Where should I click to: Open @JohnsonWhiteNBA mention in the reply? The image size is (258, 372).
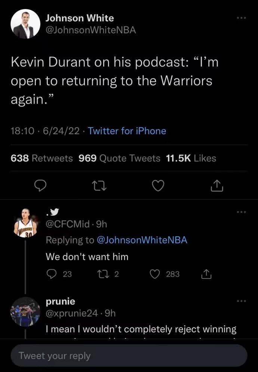[x=142, y=240]
